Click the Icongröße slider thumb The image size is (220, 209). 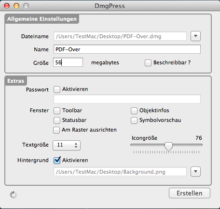coord(168,146)
